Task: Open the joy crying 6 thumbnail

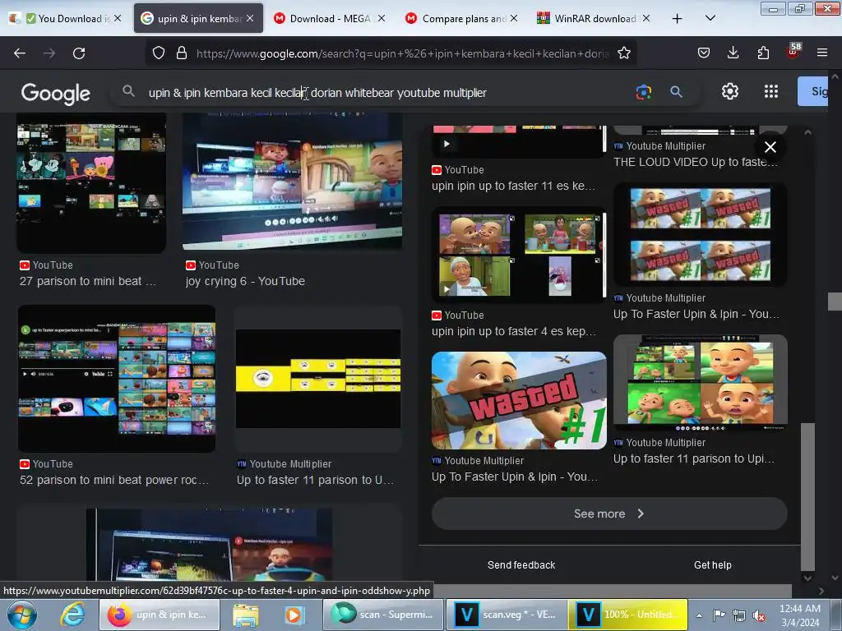Action: pyautogui.click(x=293, y=182)
